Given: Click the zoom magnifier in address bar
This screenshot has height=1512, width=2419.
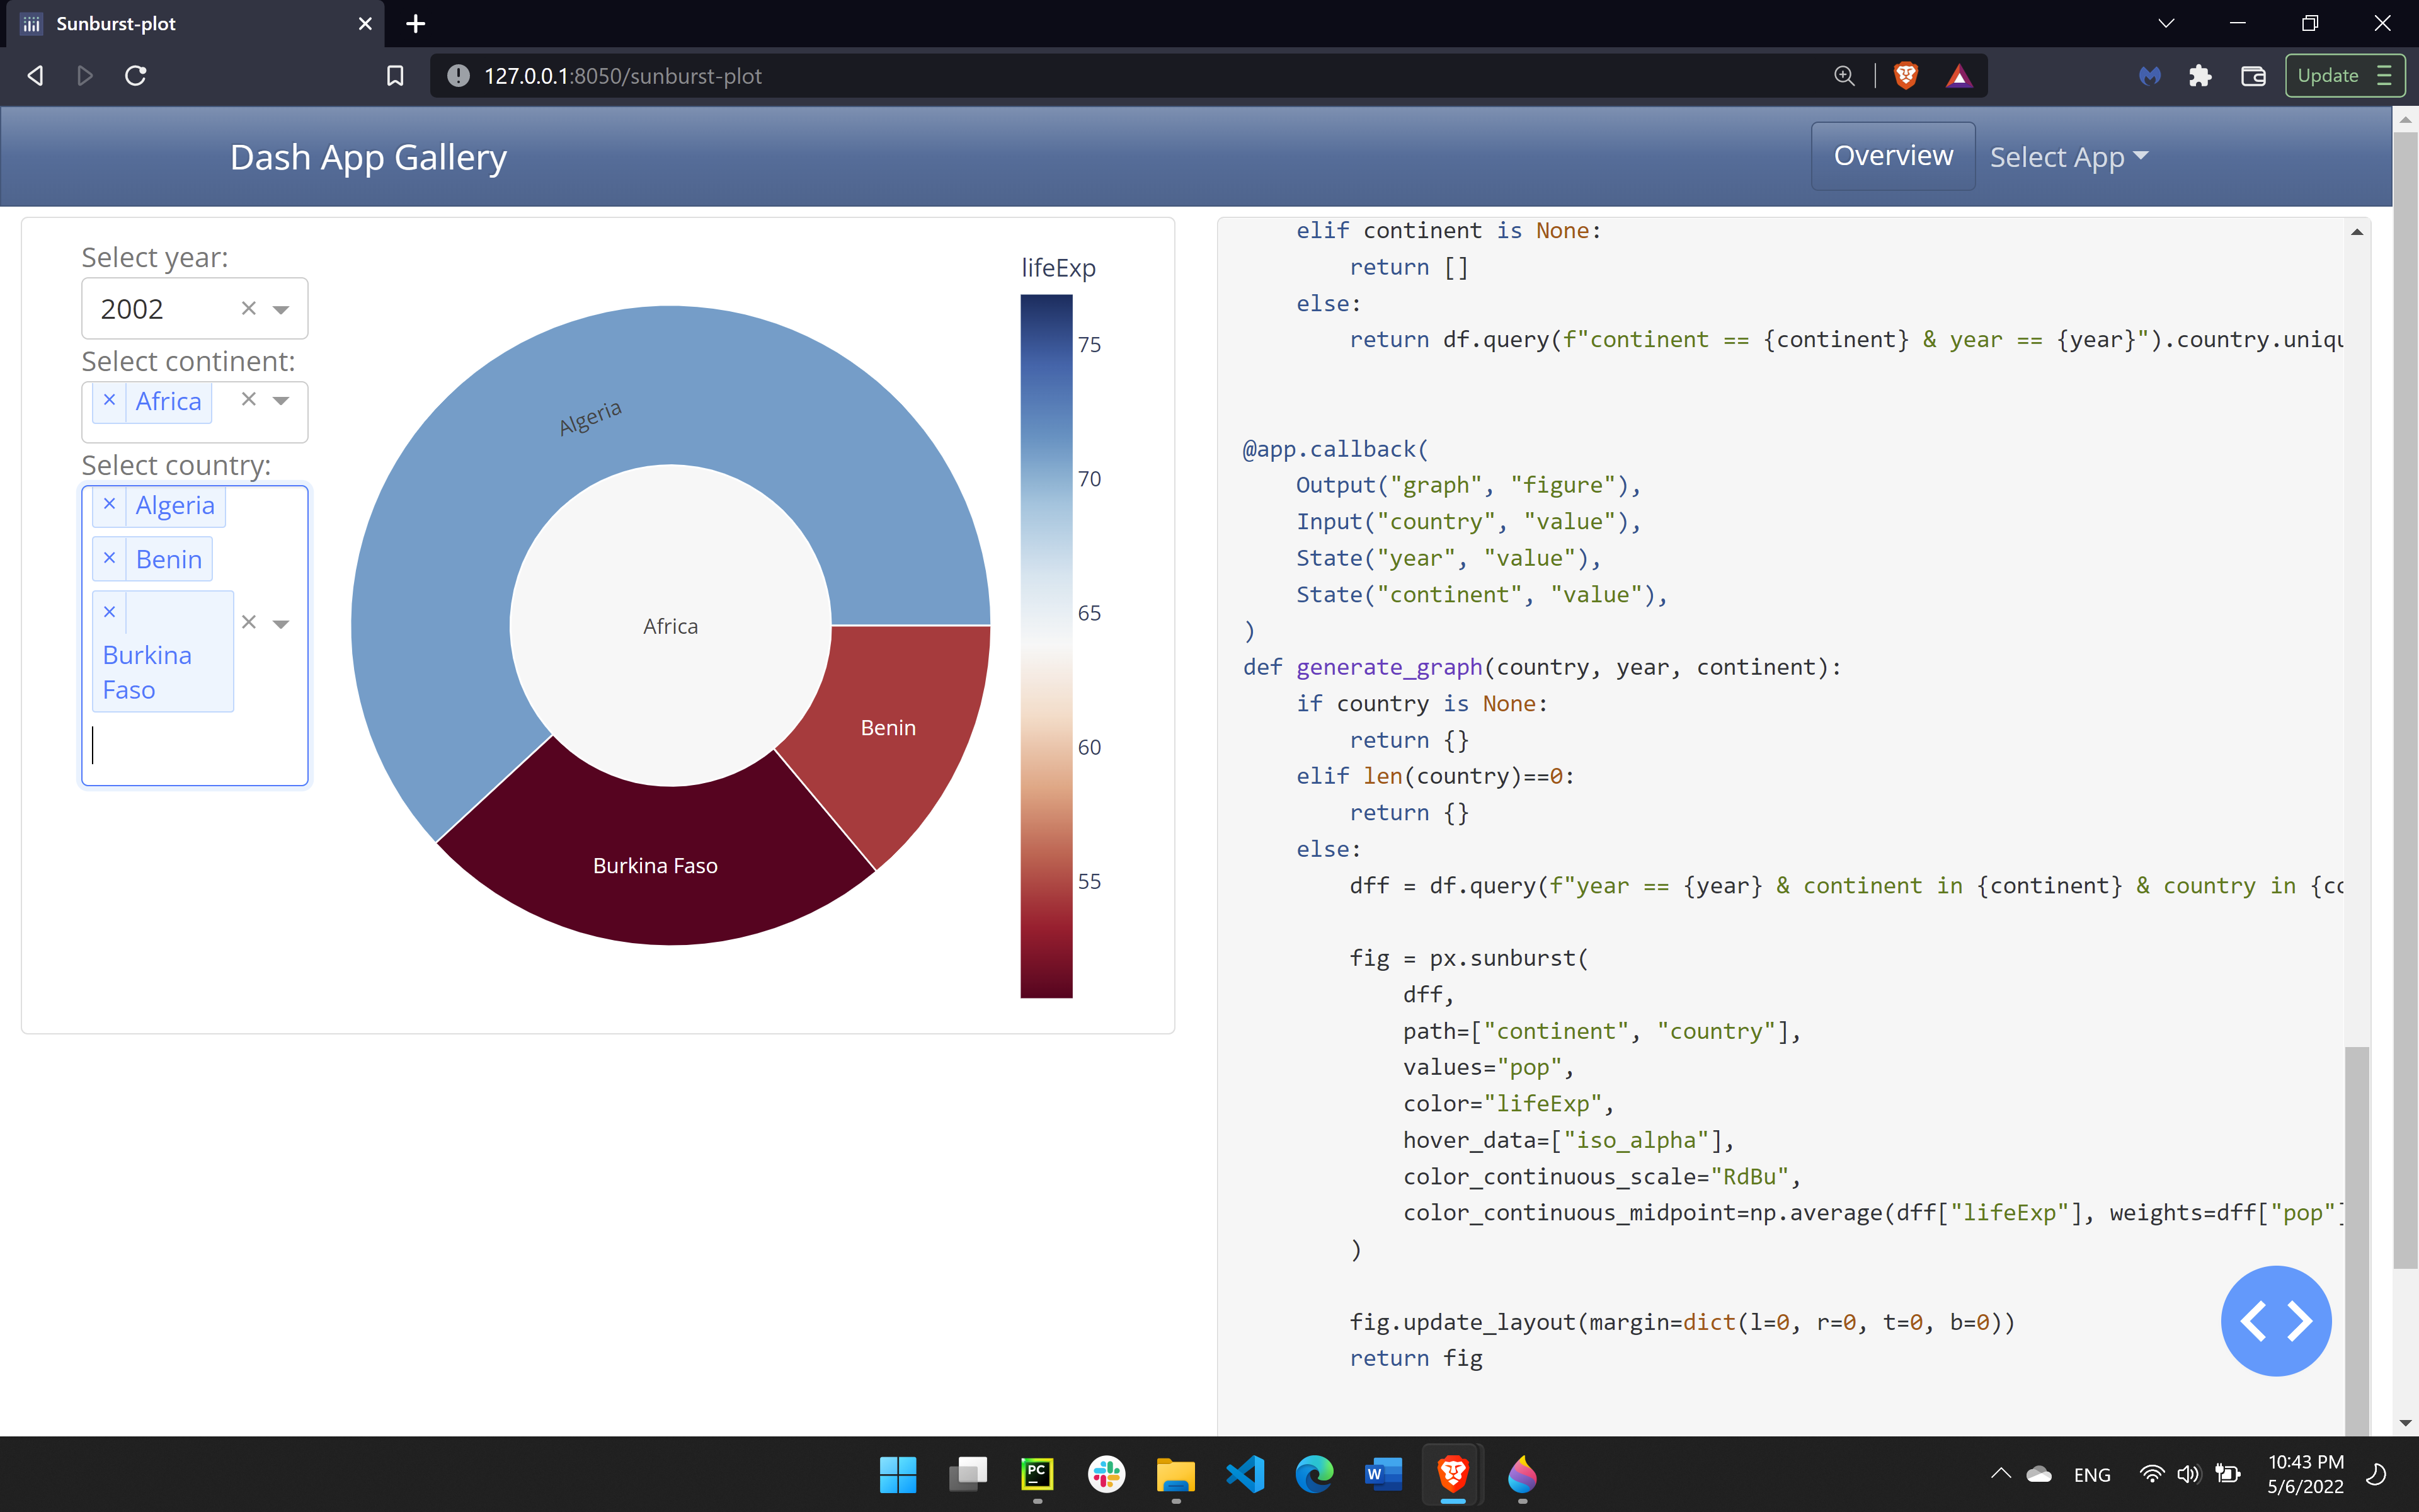Looking at the screenshot, I should coord(1844,76).
